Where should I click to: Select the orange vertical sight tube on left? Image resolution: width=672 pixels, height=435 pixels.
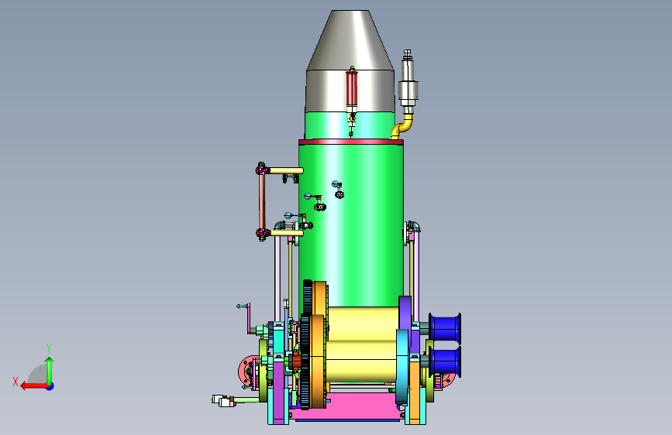click(x=261, y=202)
